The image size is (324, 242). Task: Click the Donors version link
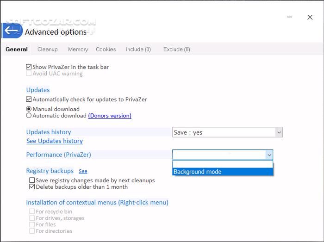tap(110, 116)
